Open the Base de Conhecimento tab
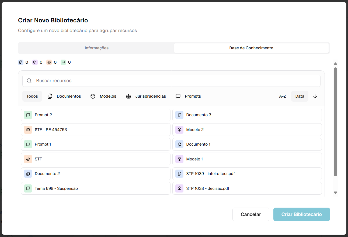Screen dimensions: 348x237 [x=251, y=48]
